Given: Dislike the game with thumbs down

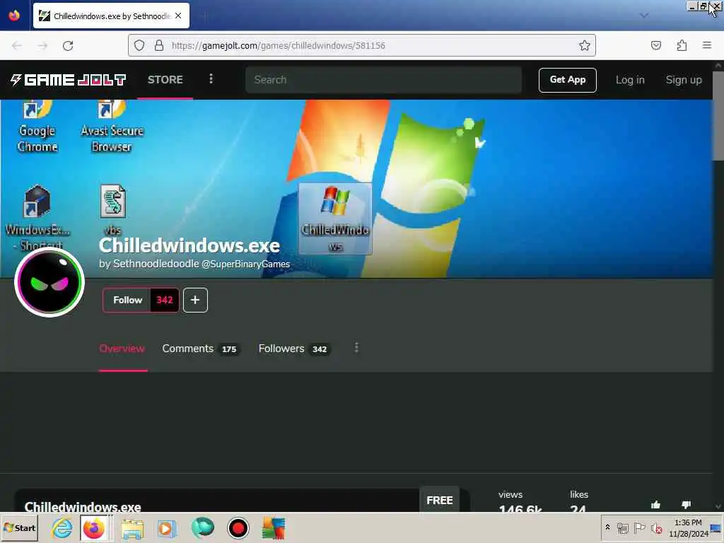Looking at the screenshot, I should point(686,504).
